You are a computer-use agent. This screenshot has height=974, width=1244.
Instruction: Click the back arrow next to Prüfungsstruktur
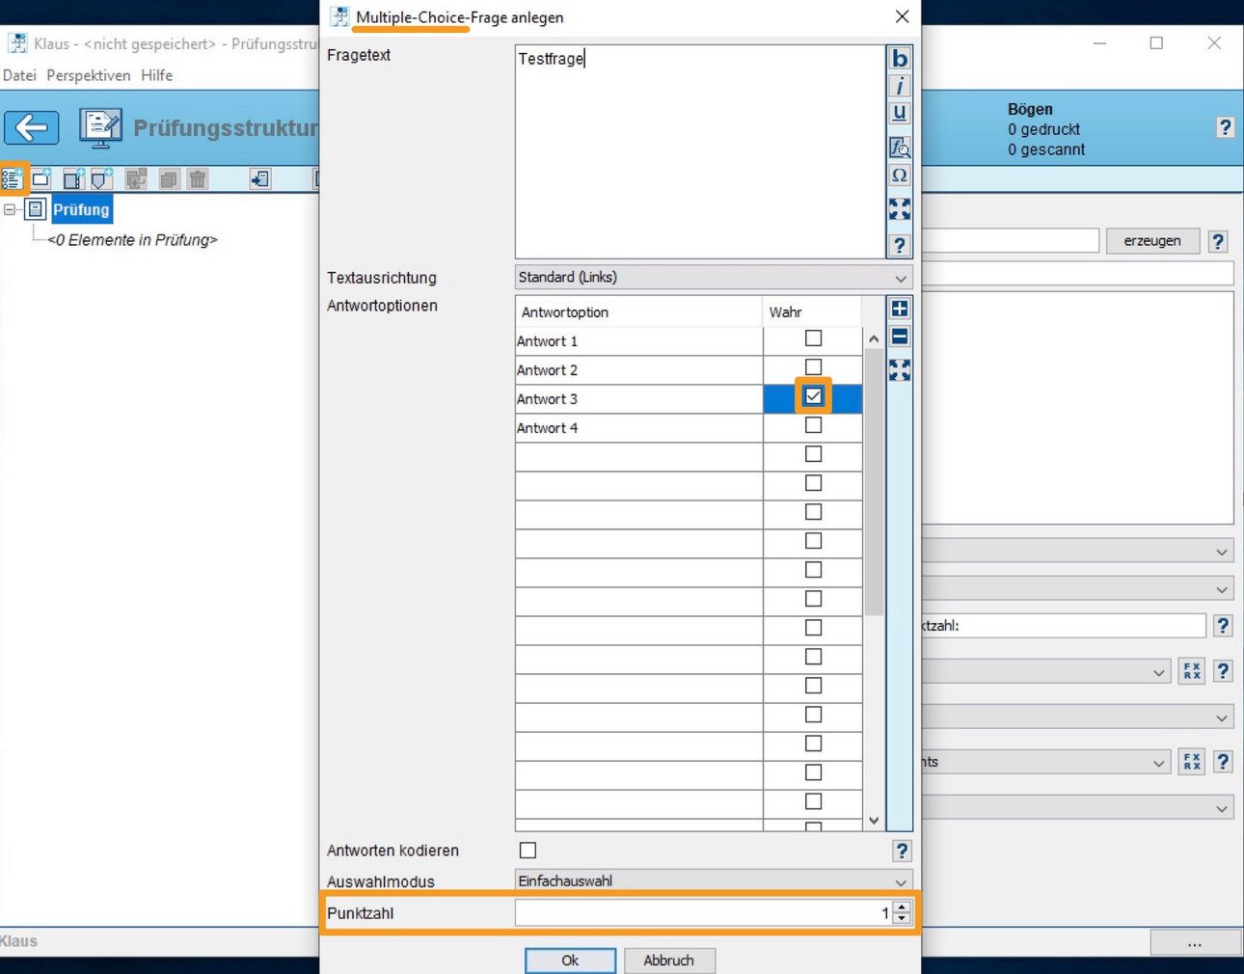[x=32, y=127]
